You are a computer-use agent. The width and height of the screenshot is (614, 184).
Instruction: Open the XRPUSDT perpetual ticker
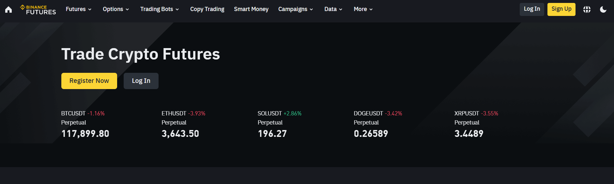click(476, 124)
